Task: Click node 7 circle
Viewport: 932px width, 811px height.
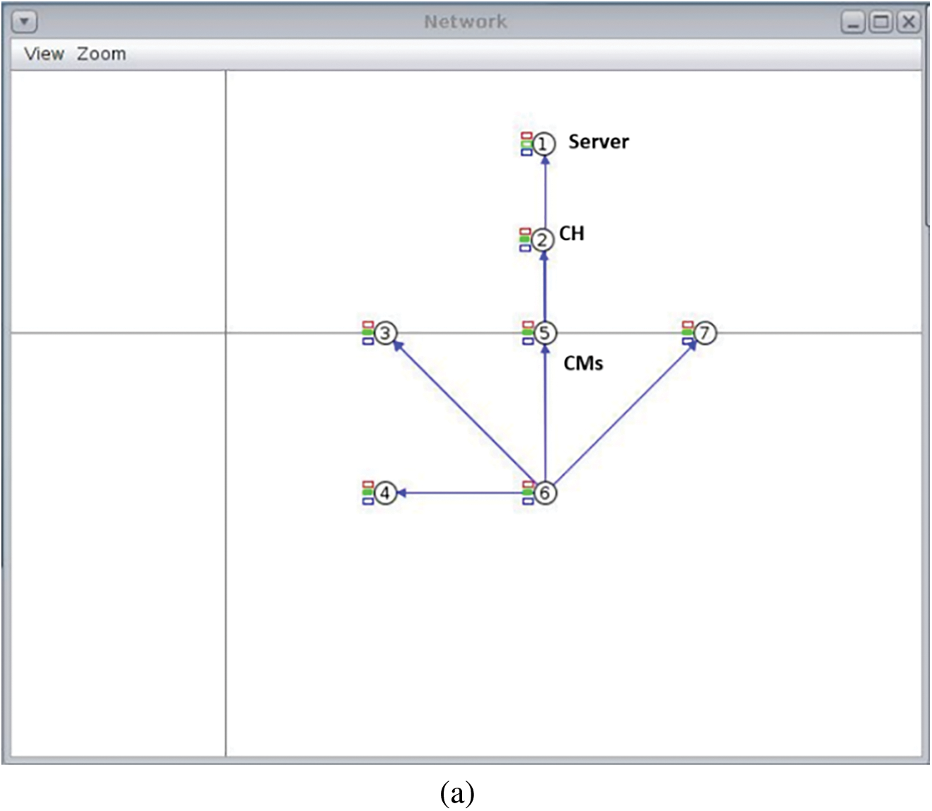Action: coord(705,333)
